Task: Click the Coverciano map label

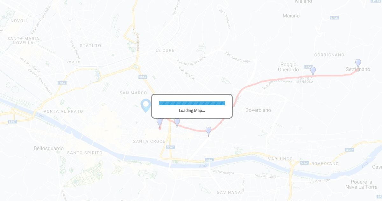Action: tap(258, 110)
